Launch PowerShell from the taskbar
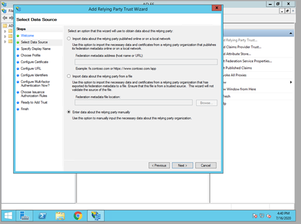Viewport: 301px width, 224px height. (x=42, y=216)
